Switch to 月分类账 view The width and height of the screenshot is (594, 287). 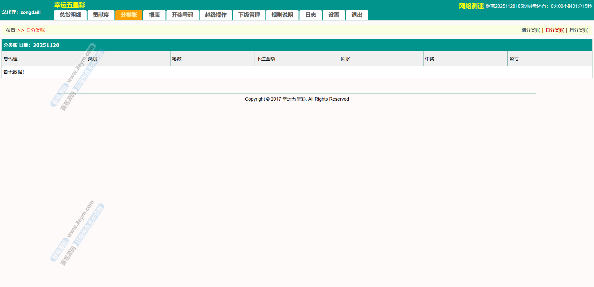coord(579,30)
